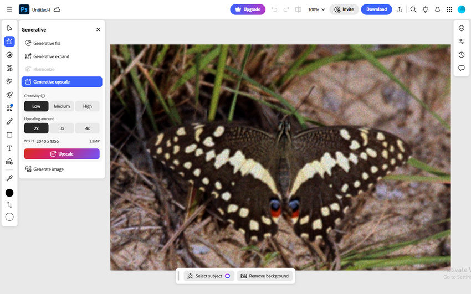Image resolution: width=471 pixels, height=294 pixels.
Task: Swap foreground and background colors
Action: pyautogui.click(x=9, y=205)
